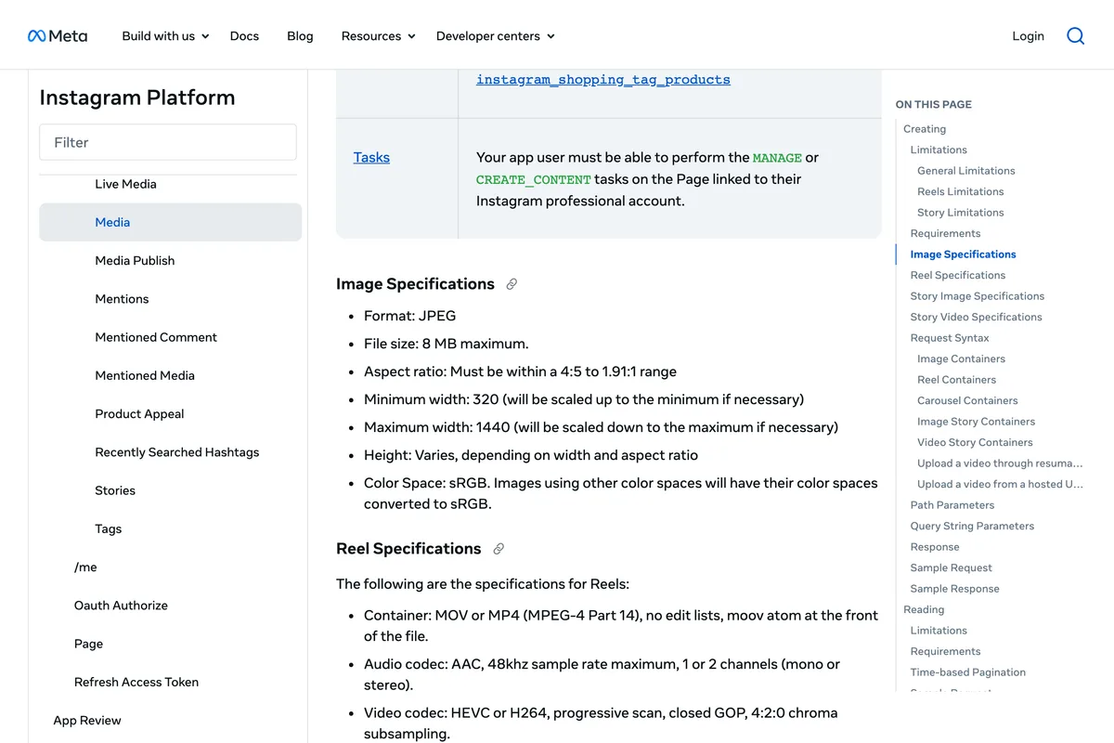Jump to Image Story Containers

[x=977, y=422]
